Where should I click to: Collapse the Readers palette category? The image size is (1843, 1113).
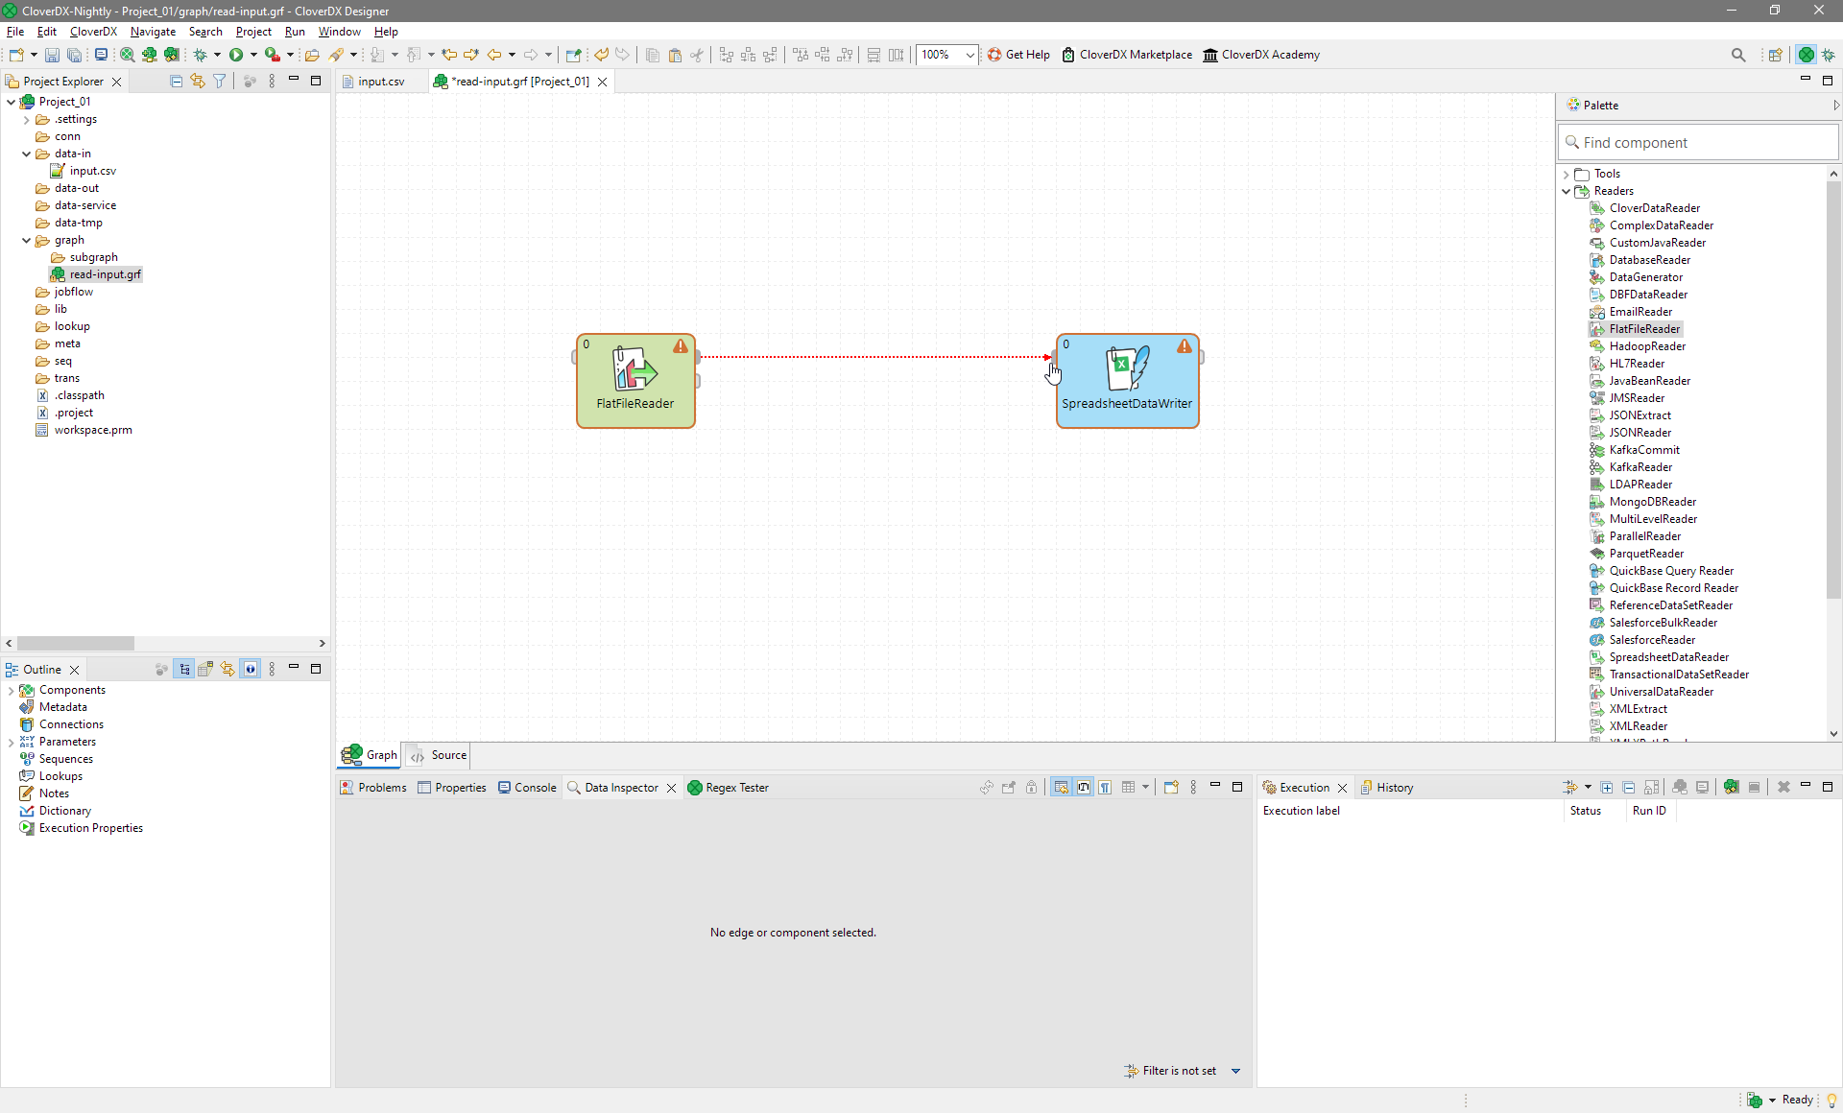[x=1567, y=191]
